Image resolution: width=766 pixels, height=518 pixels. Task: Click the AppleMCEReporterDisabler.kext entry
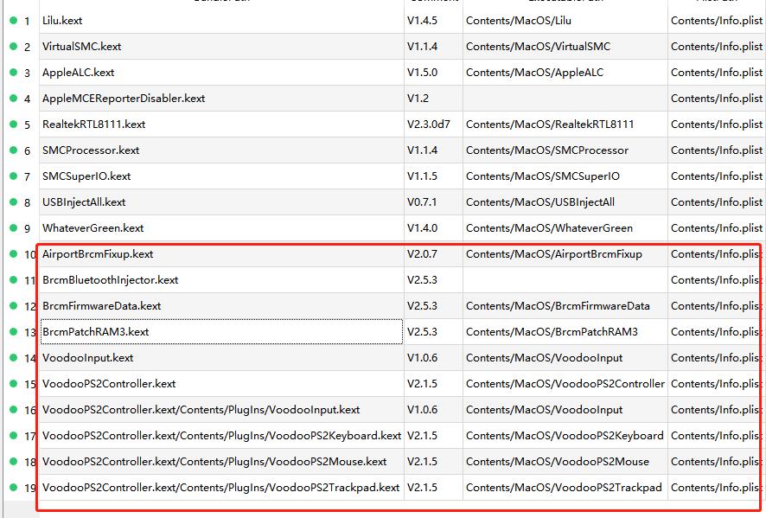[221, 99]
